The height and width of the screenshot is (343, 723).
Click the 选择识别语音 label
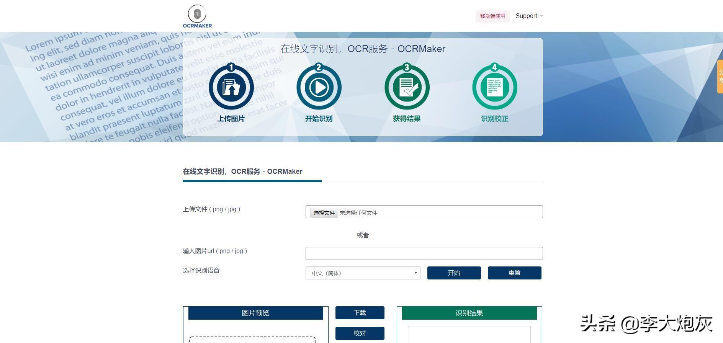201,271
